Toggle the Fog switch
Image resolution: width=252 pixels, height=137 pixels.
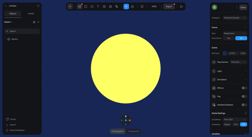[244, 96]
